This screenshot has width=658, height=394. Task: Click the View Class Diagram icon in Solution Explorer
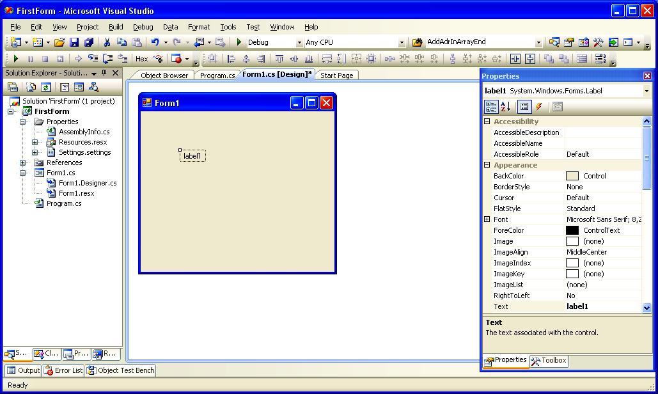(93, 87)
